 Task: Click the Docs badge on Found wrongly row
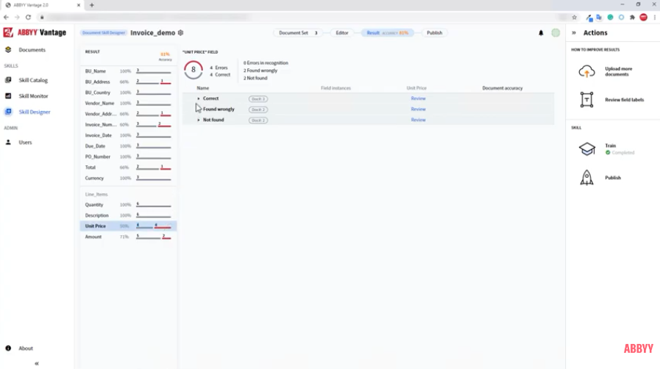click(x=258, y=110)
